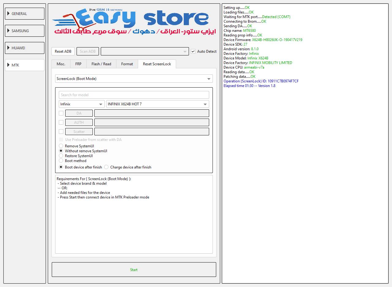Open the Format tab
The width and height of the screenshot is (392, 287).
127,64
